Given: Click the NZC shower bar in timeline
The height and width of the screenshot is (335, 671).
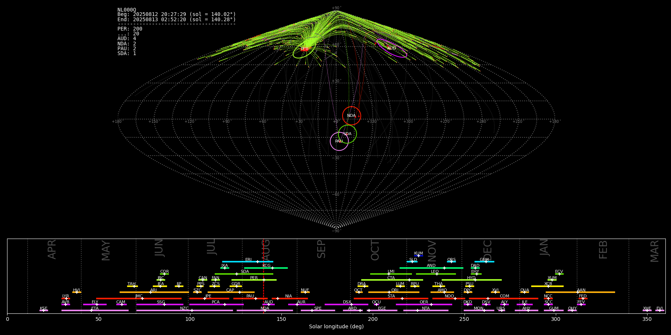Looking at the screenshot, I should (x=185, y=310).
